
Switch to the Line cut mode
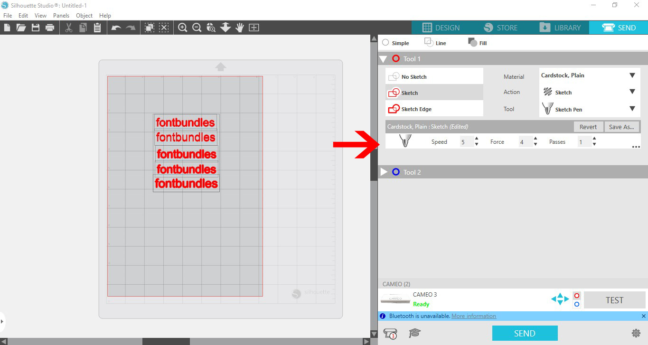click(x=435, y=43)
